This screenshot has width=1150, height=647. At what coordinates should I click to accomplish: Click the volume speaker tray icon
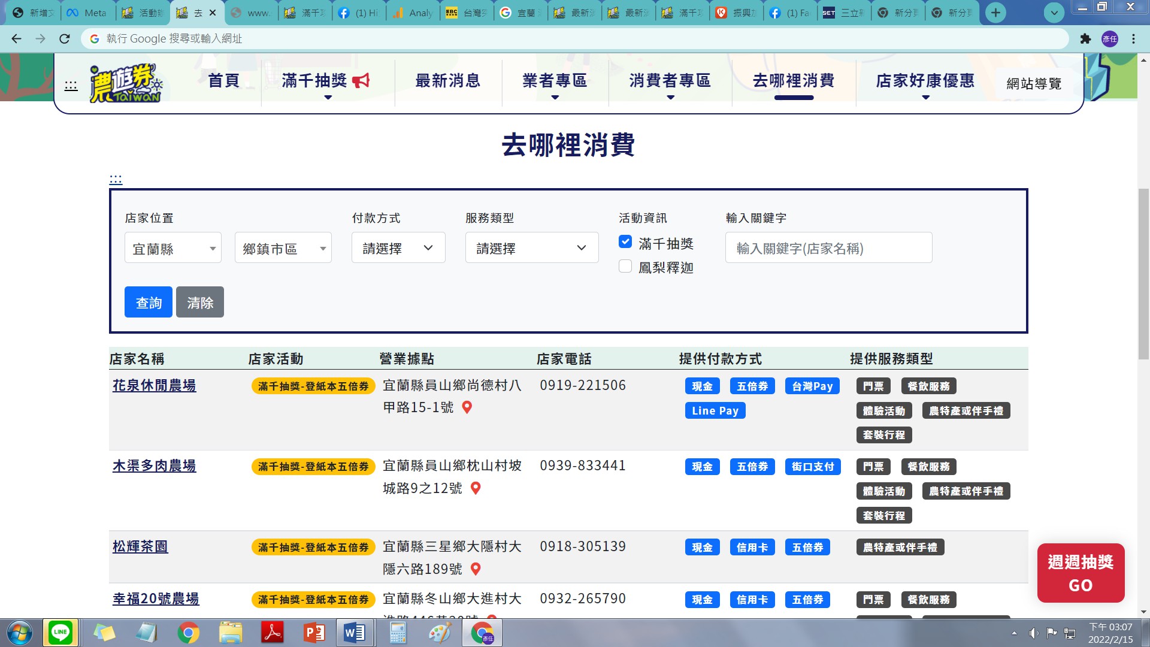1034,633
